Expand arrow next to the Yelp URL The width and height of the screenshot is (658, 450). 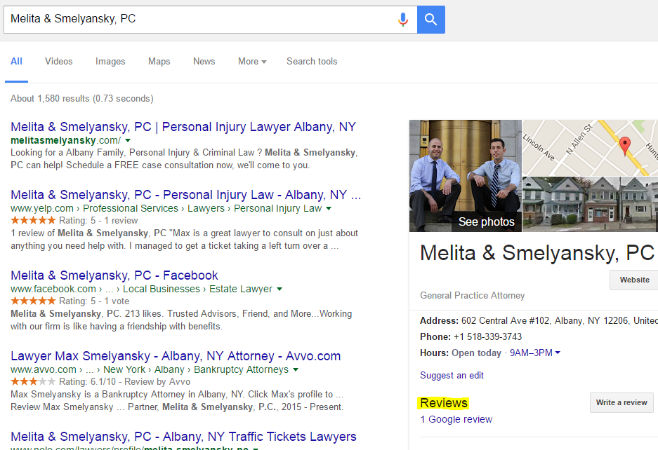[x=329, y=208]
